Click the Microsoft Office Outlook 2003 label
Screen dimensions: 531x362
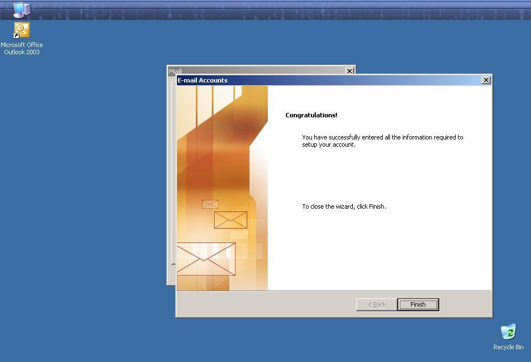[x=22, y=49]
